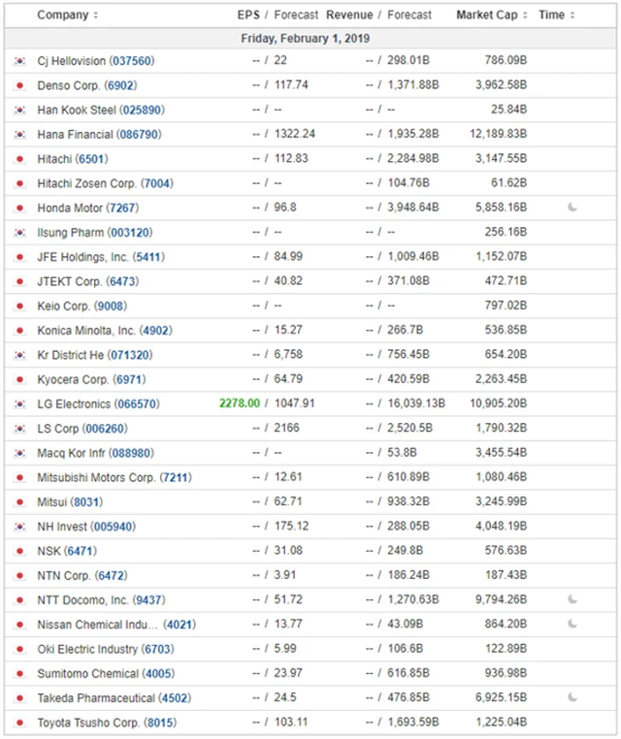Click the Korean flag beside LG Electronics
Image resolution: width=621 pixels, height=739 pixels.
[x=19, y=403]
